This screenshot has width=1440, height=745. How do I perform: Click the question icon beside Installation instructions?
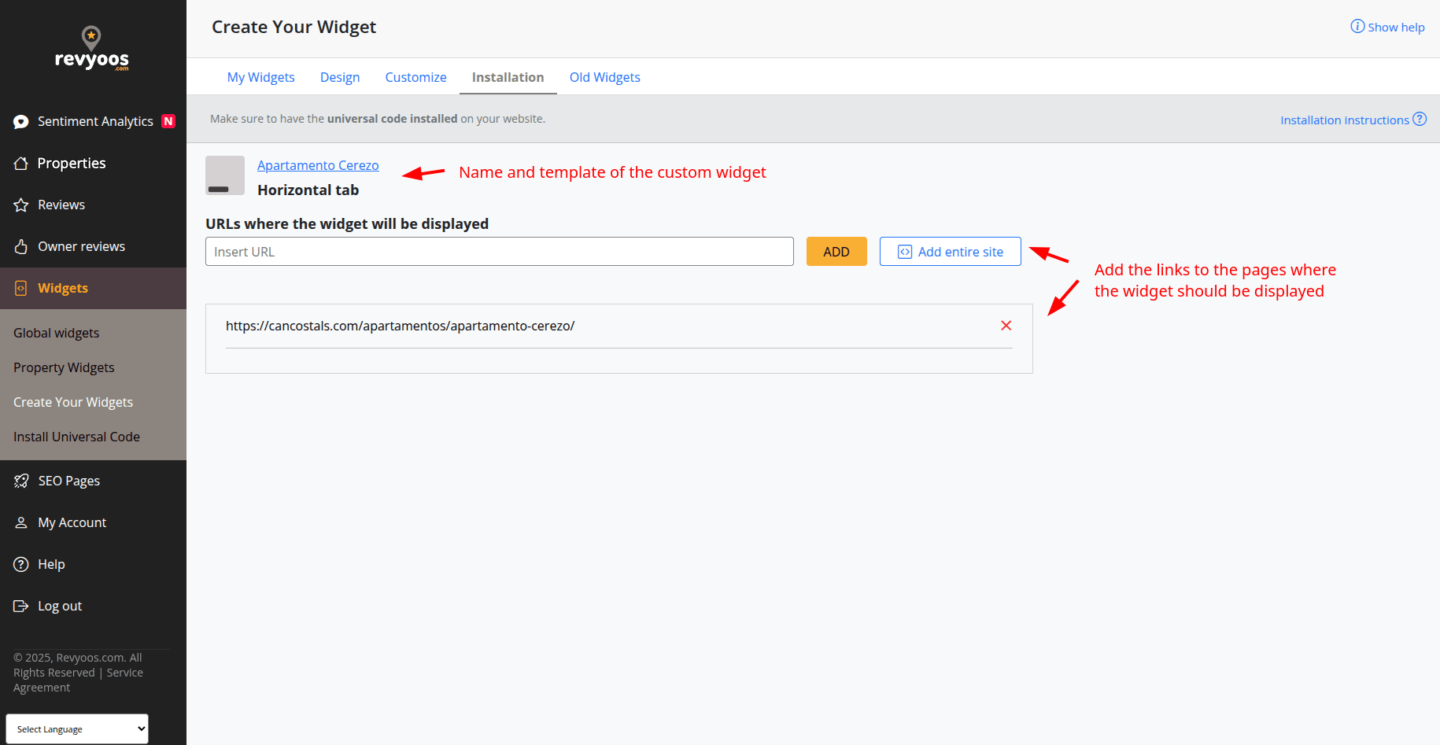1420,120
